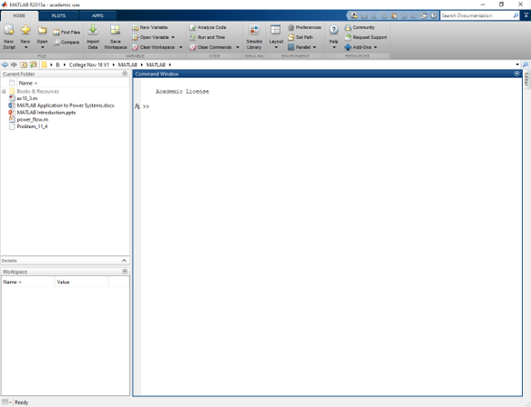Image resolution: width=531 pixels, height=407 pixels.
Task: Open the address bar history dropdown arrow
Action: 517,65
